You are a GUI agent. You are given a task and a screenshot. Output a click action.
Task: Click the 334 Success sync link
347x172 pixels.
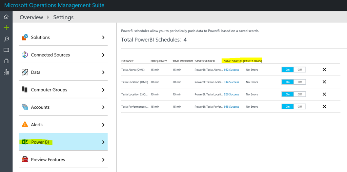pos(231,82)
